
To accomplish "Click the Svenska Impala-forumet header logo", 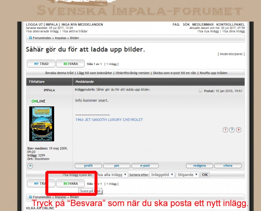I will 130,10.
